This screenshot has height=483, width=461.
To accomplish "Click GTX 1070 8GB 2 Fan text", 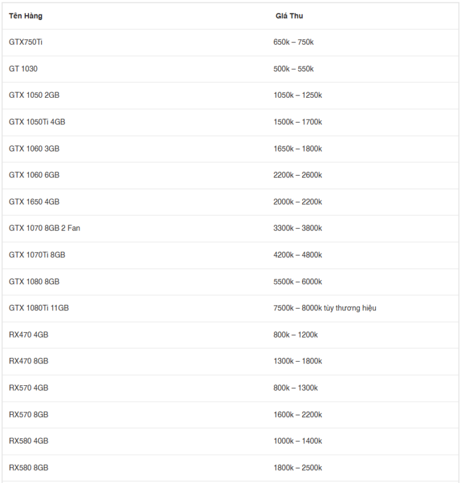I will click(44, 228).
